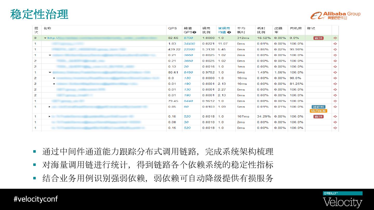Collapse the row with 0.21 QPS and 2ms

click(50, 55)
